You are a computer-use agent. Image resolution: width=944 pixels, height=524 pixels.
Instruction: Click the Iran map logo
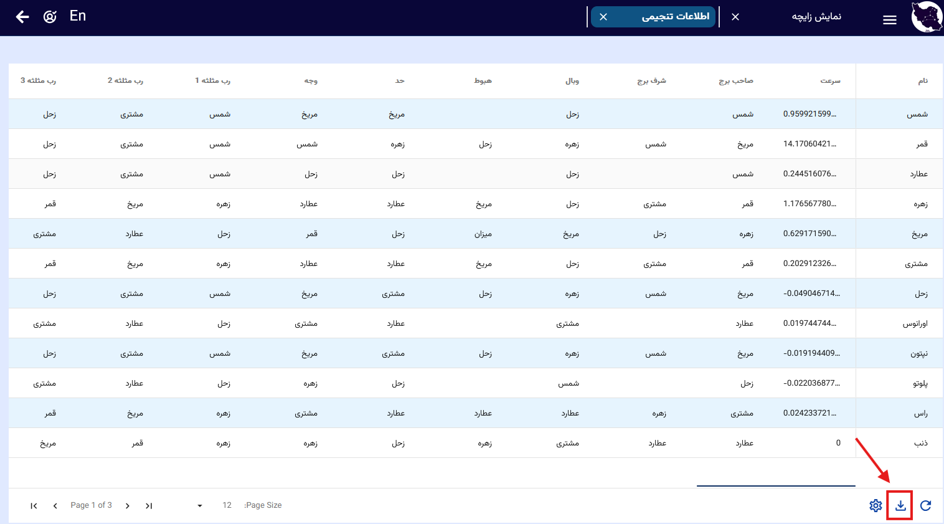pos(926,17)
